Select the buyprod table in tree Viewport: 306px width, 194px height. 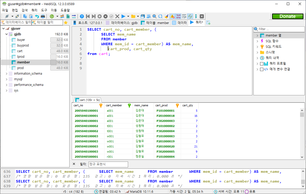click(x=23, y=45)
